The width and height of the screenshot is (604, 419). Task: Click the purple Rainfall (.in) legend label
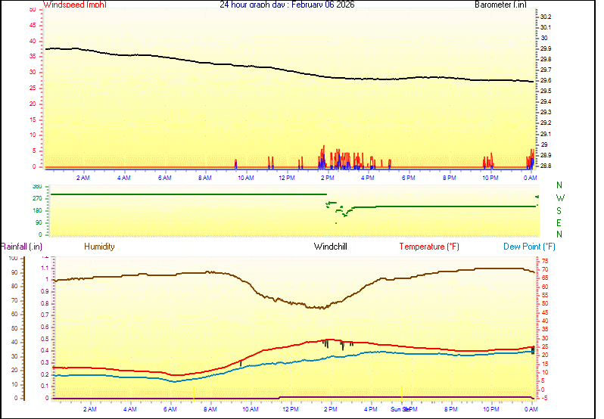(x=21, y=247)
